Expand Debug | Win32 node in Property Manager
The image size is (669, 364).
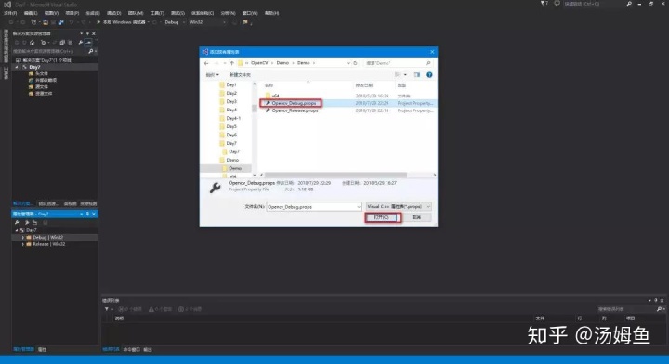pyautogui.click(x=22, y=238)
